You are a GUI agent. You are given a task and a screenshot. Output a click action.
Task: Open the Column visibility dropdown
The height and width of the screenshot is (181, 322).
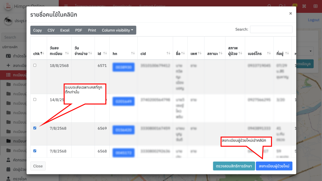point(117,30)
